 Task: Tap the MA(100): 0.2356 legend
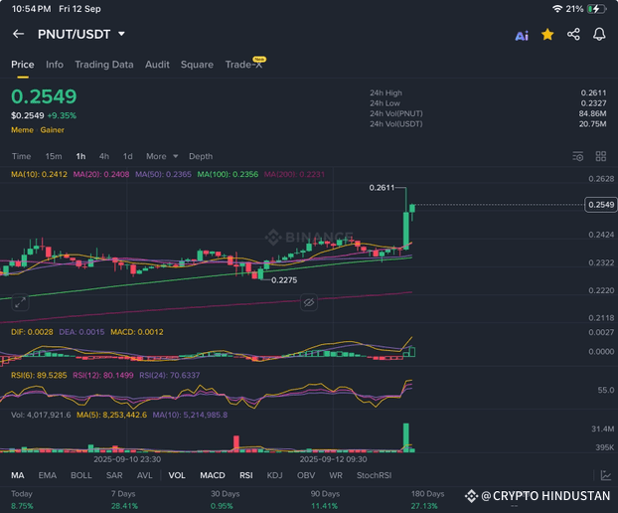(228, 174)
